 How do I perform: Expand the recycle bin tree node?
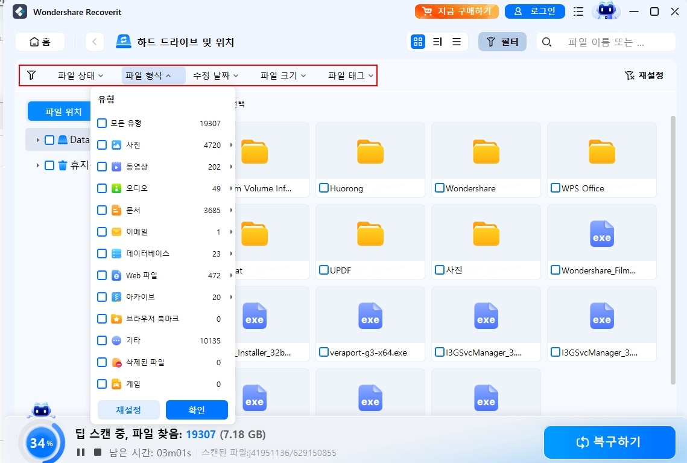(x=37, y=165)
